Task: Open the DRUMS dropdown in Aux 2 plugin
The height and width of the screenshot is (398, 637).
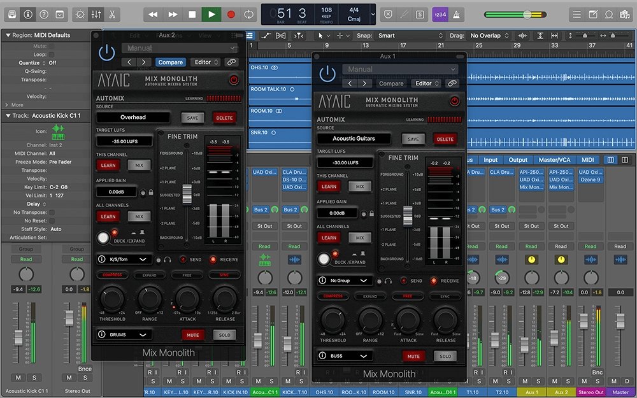Action: click(124, 335)
